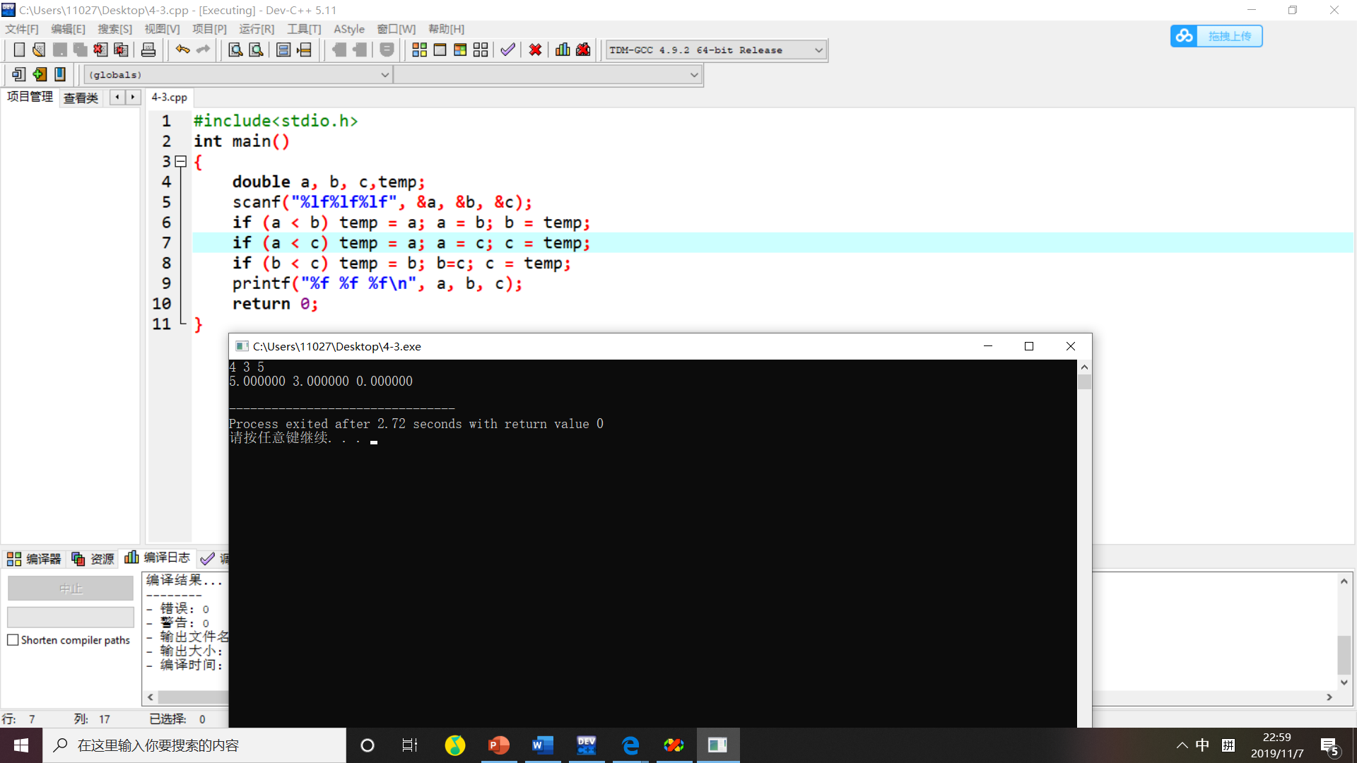
Task: Click the Save All toolbar icon
Action: [x=80, y=49]
